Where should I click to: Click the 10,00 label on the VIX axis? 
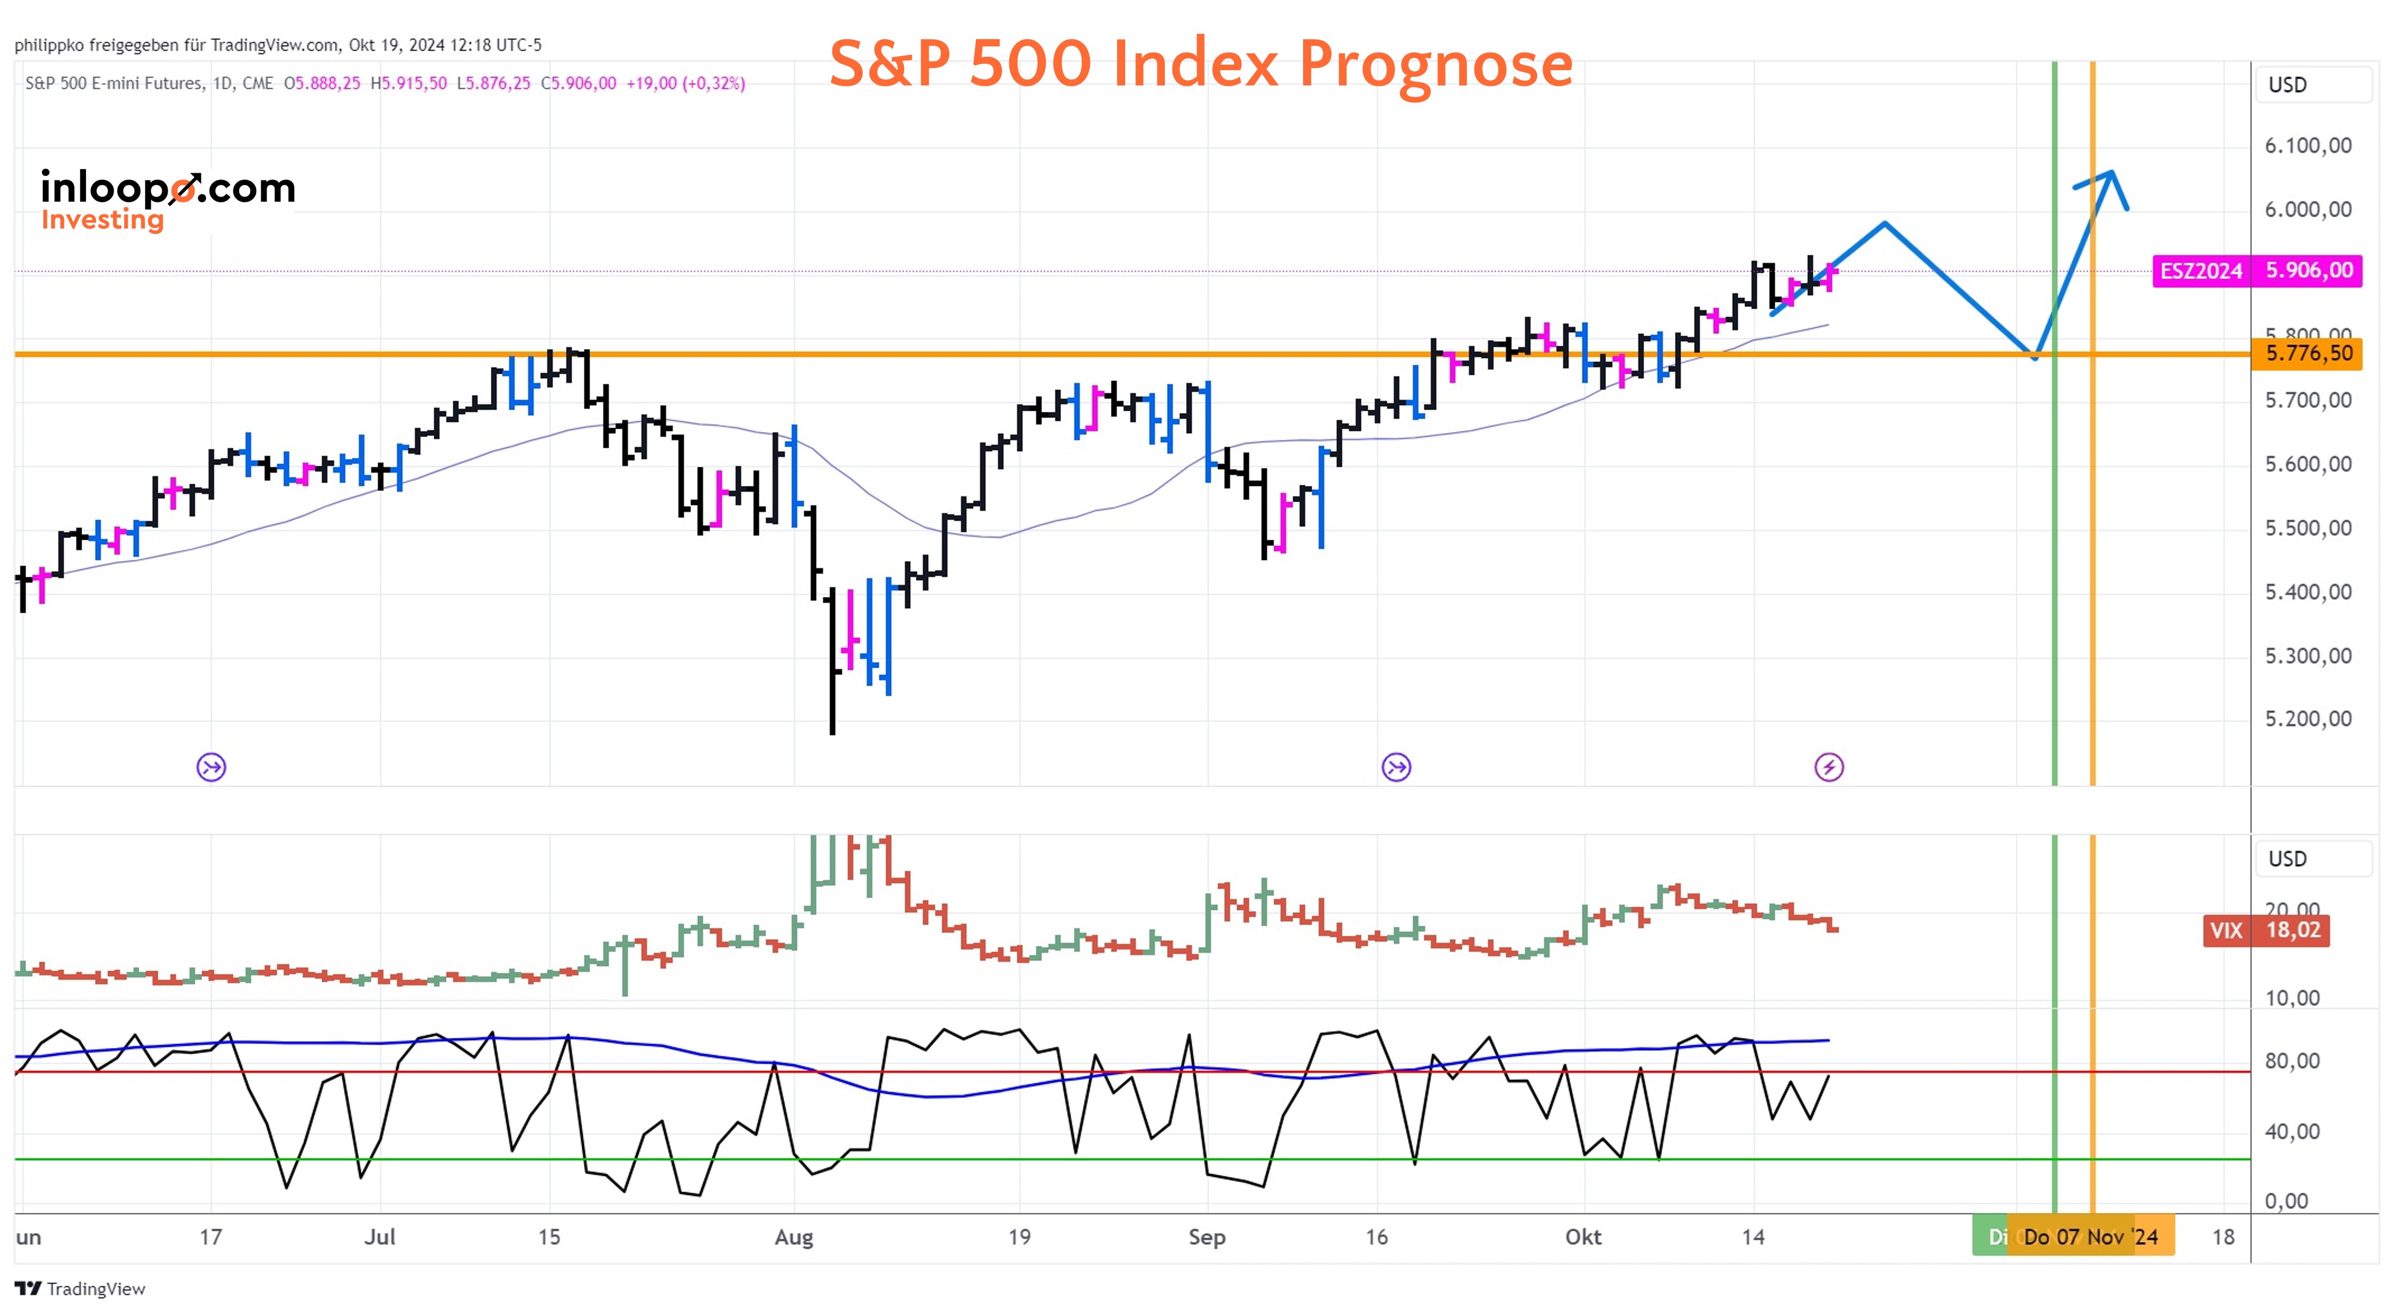click(x=2292, y=999)
